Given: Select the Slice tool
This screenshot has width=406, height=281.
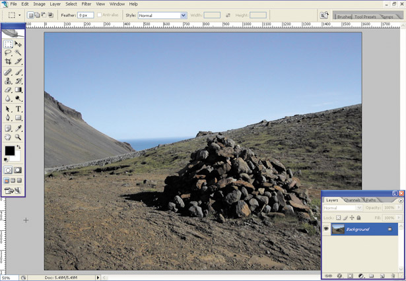Looking at the screenshot, I should (x=18, y=61).
